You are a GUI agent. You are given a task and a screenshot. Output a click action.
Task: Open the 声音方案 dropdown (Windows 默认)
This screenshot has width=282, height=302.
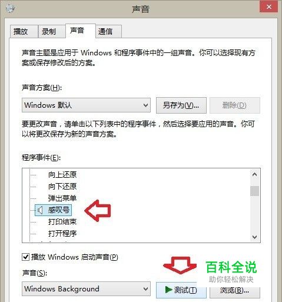click(x=86, y=105)
